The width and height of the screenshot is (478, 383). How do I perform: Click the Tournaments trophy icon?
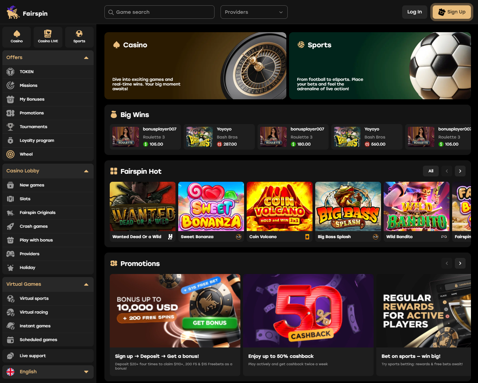(x=10, y=127)
